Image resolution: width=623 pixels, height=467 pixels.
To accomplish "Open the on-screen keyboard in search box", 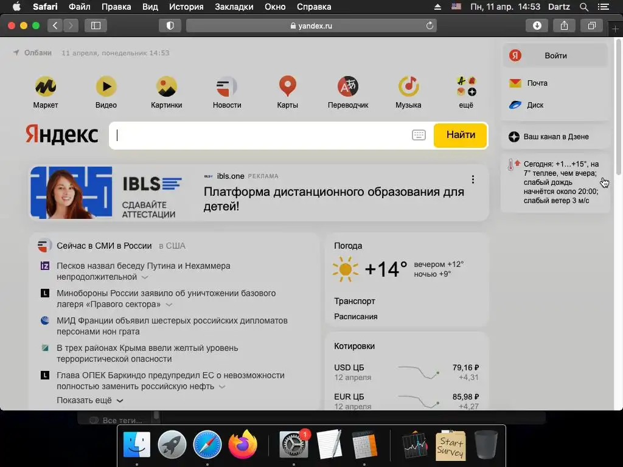I will (x=419, y=135).
